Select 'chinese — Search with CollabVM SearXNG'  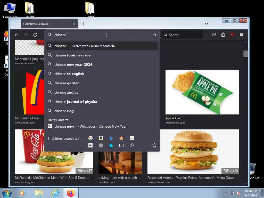click(102, 46)
